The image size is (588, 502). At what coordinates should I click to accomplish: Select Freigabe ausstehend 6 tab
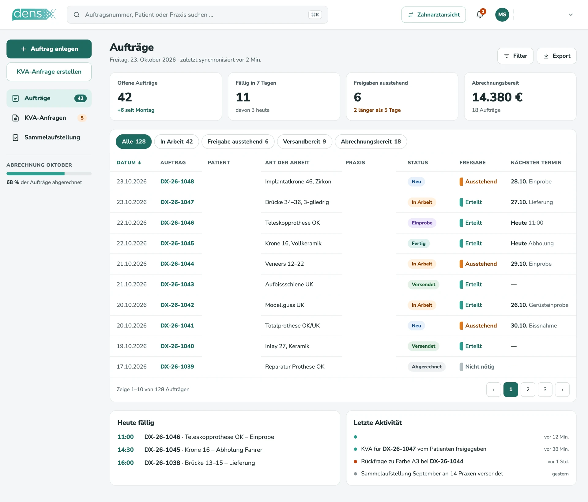coord(238,142)
